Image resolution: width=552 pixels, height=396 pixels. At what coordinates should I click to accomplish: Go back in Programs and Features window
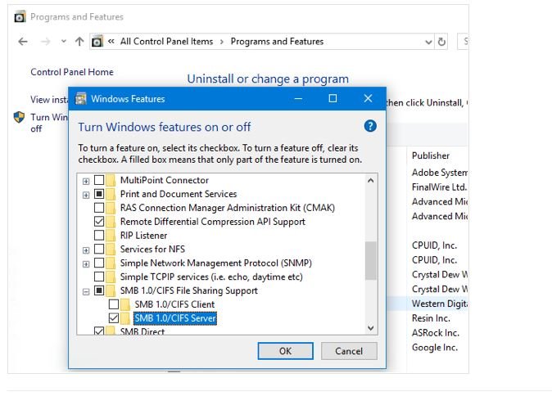(x=23, y=42)
